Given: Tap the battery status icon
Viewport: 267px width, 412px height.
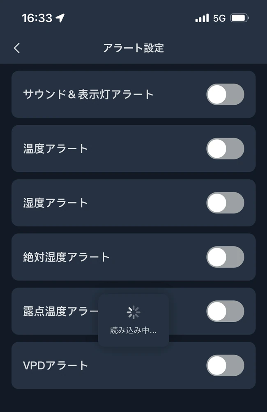Looking at the screenshot, I should tap(239, 18).
